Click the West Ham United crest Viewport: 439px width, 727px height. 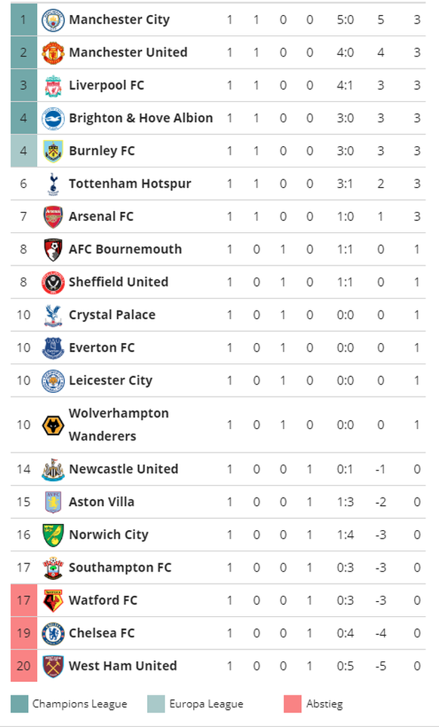tap(53, 667)
